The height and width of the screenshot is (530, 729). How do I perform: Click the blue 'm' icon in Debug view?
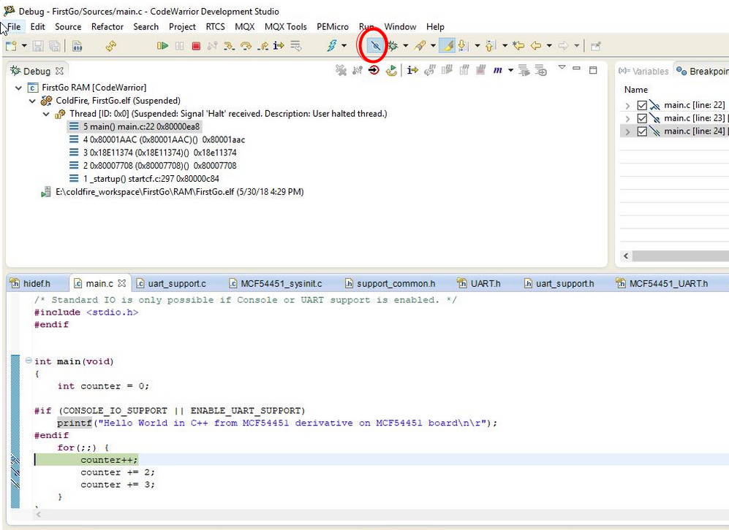pyautogui.click(x=497, y=70)
